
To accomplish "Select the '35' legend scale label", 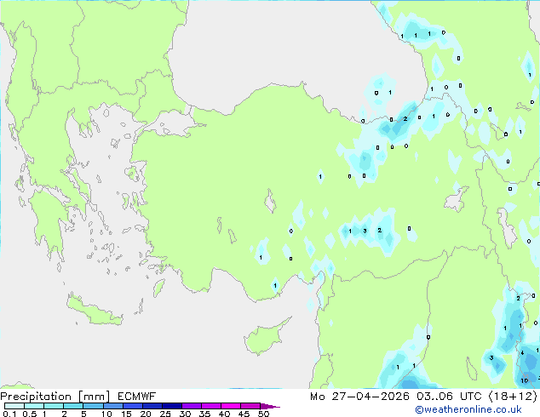I will point(204,414).
